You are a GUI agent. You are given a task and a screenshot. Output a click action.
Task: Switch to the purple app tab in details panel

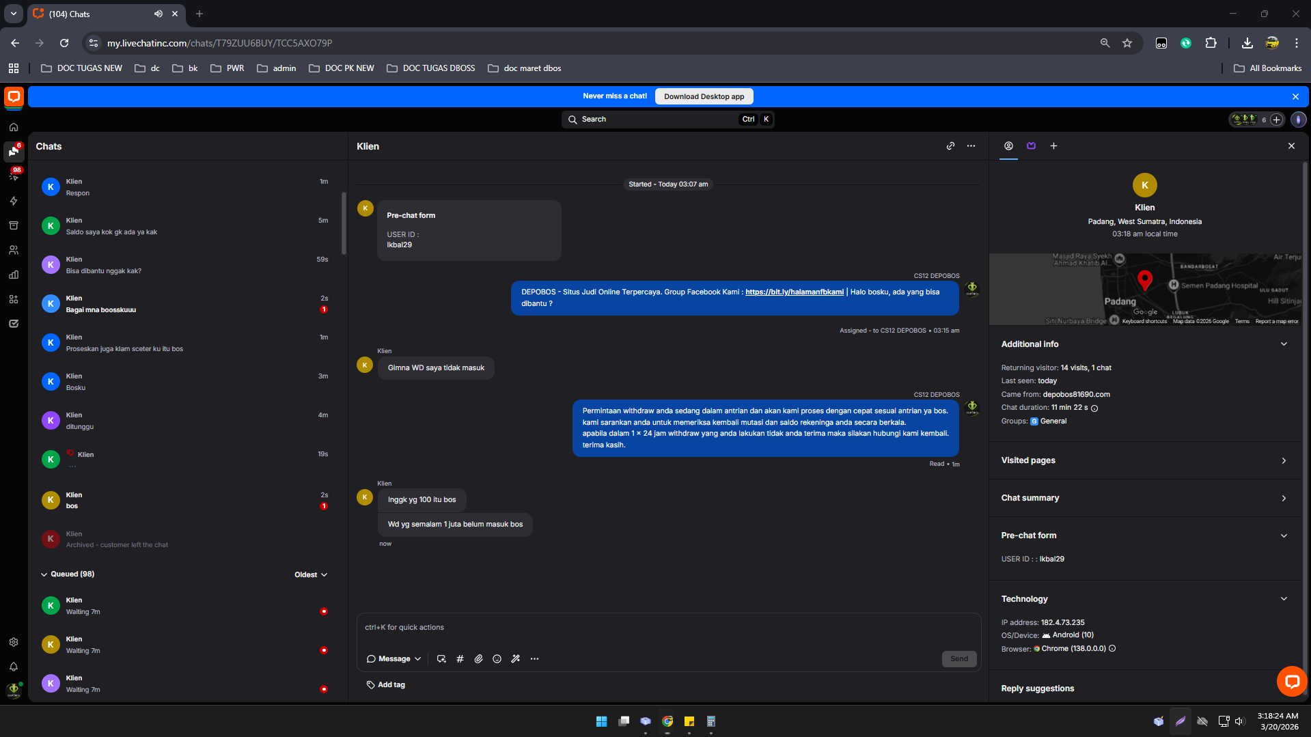[1031, 146]
